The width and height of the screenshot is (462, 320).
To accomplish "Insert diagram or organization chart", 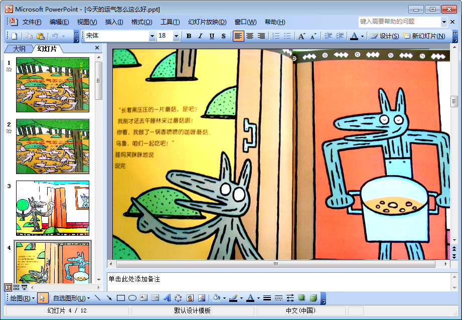I will tap(178, 298).
